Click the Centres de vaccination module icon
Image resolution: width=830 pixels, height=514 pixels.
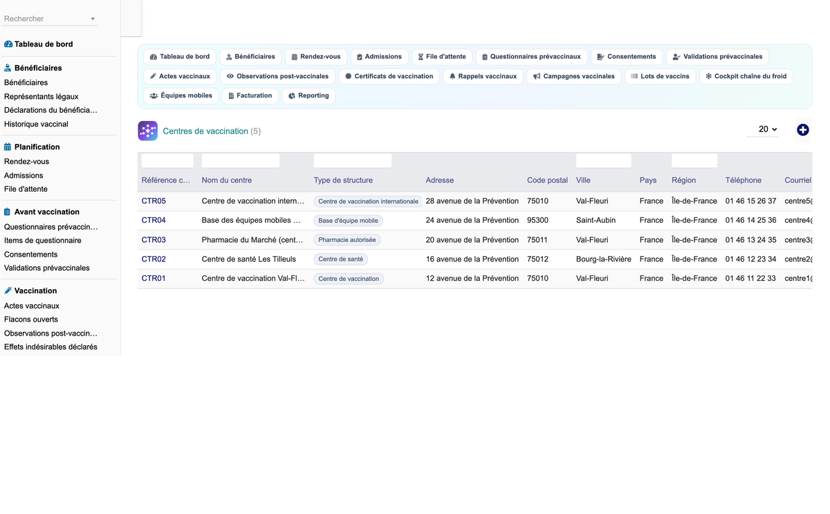click(148, 131)
